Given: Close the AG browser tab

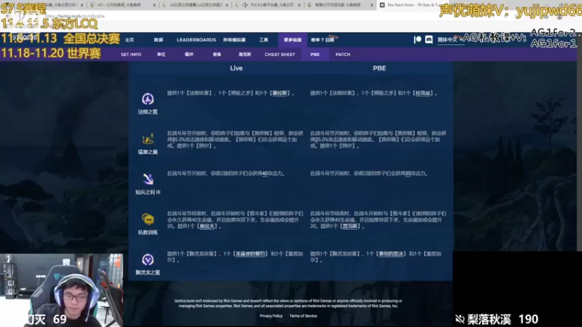Looking at the screenshot, I should 154,5.
